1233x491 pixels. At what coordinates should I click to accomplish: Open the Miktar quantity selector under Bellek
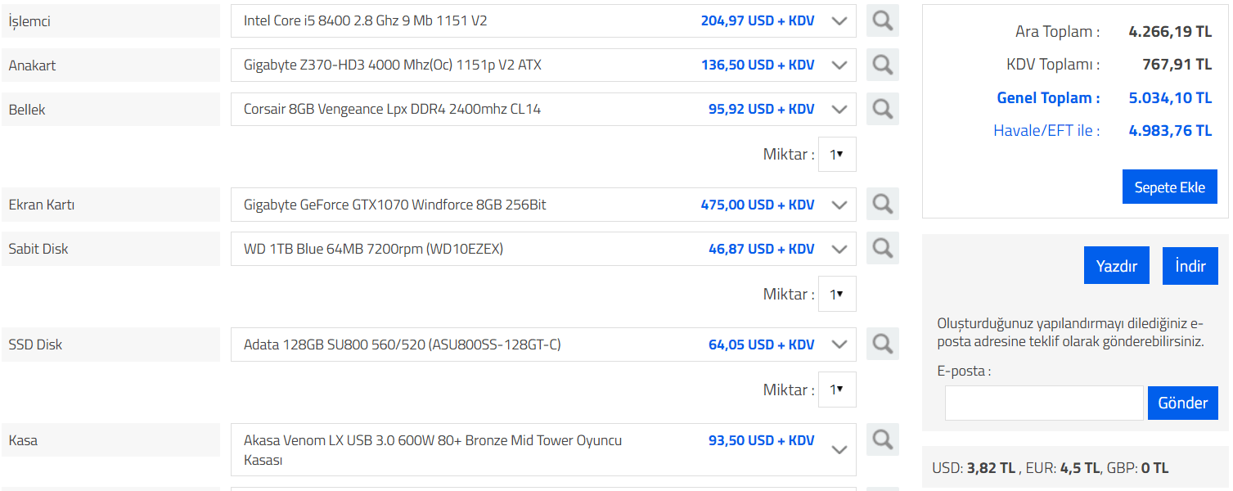click(837, 155)
